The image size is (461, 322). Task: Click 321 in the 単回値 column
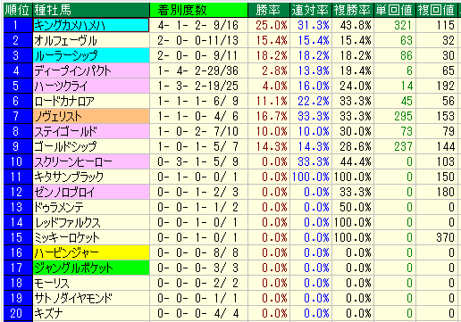[403, 25]
